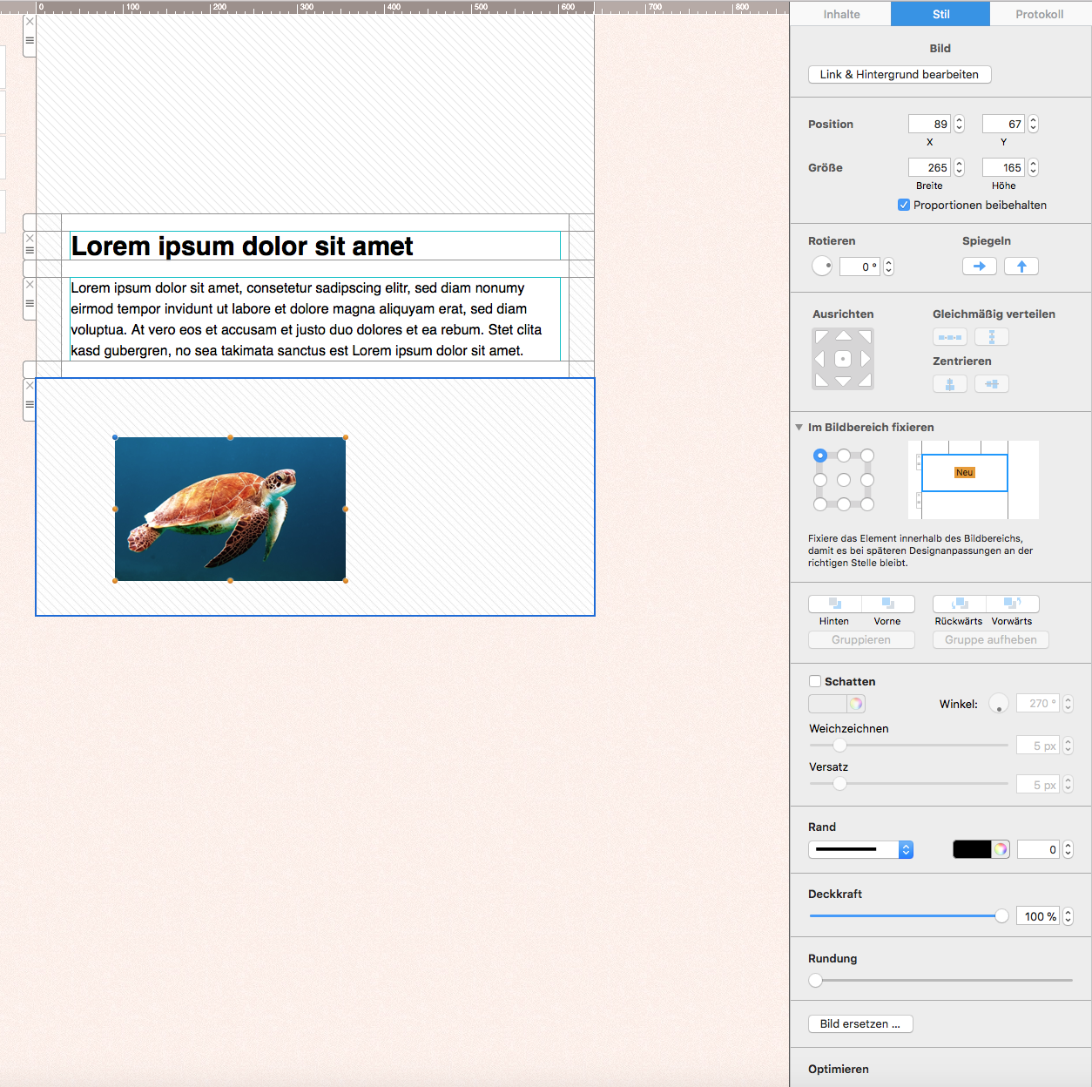Center along horizontal axis under Zentrieren
1092x1087 pixels.
point(992,384)
